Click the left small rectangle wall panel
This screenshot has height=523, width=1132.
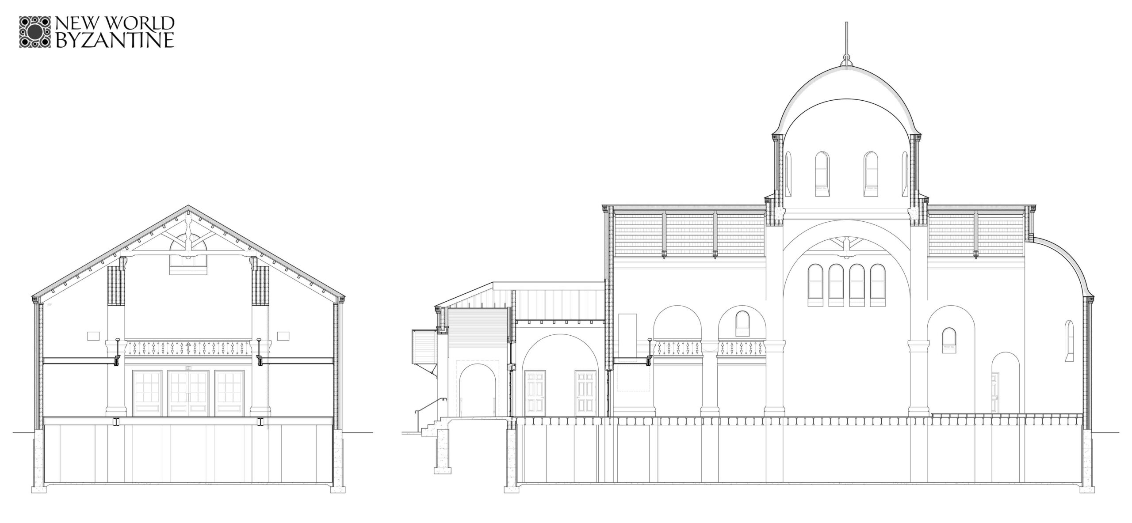tap(94, 336)
